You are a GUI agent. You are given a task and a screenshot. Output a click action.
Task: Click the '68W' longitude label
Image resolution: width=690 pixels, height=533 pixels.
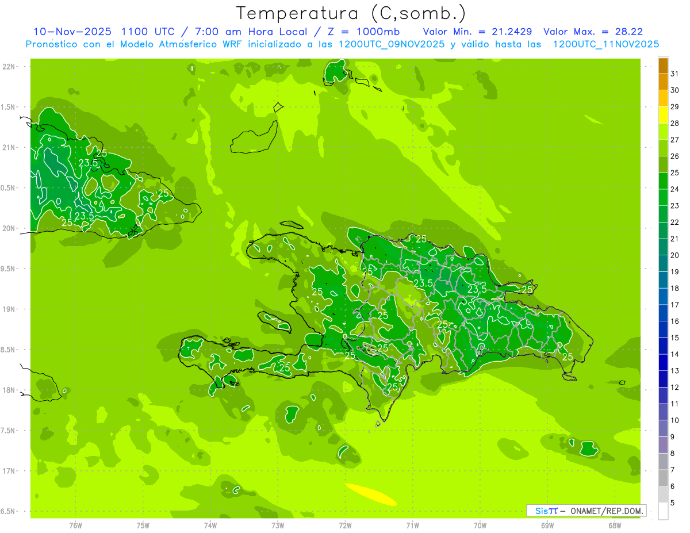[x=615, y=525]
